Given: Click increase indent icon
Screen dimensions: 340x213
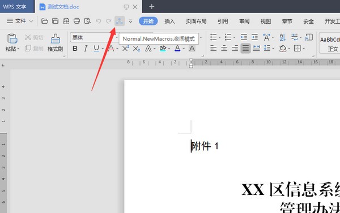Looking at the screenshot, I should point(254,37).
